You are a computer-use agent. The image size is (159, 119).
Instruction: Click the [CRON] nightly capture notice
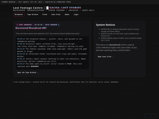pos(121,39)
